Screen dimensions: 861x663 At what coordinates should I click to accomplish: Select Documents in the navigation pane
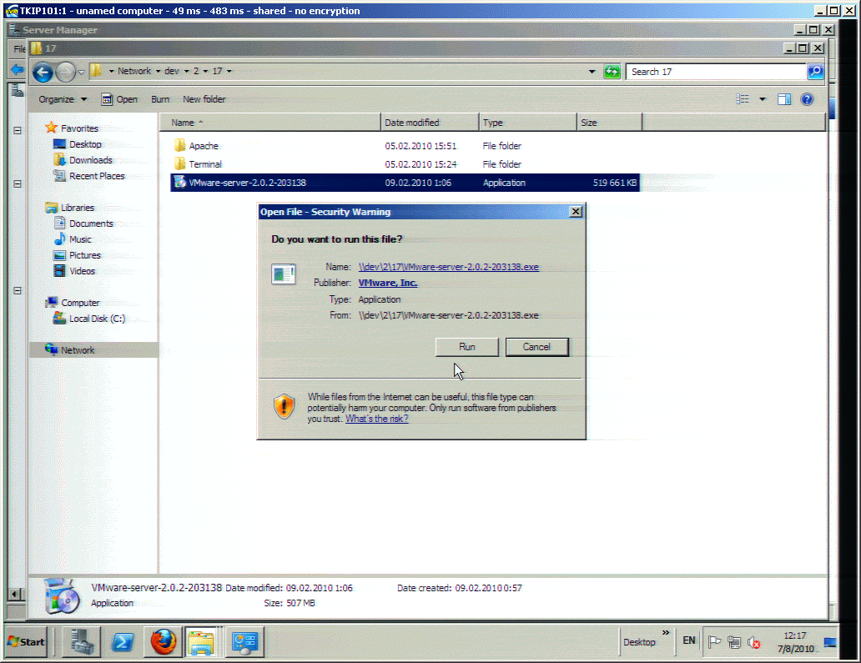coord(84,224)
